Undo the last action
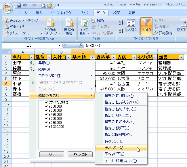The height and width of the screenshot is (167, 187). pos(25,5)
